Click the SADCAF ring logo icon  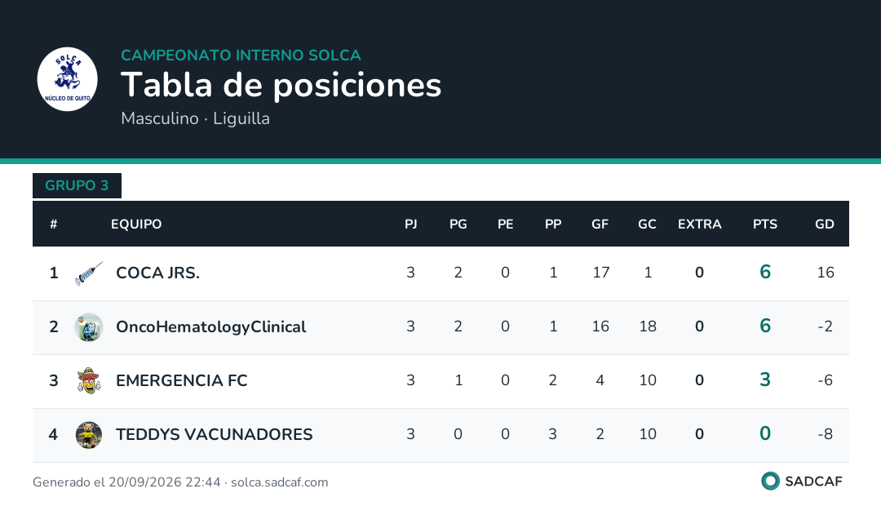click(770, 482)
